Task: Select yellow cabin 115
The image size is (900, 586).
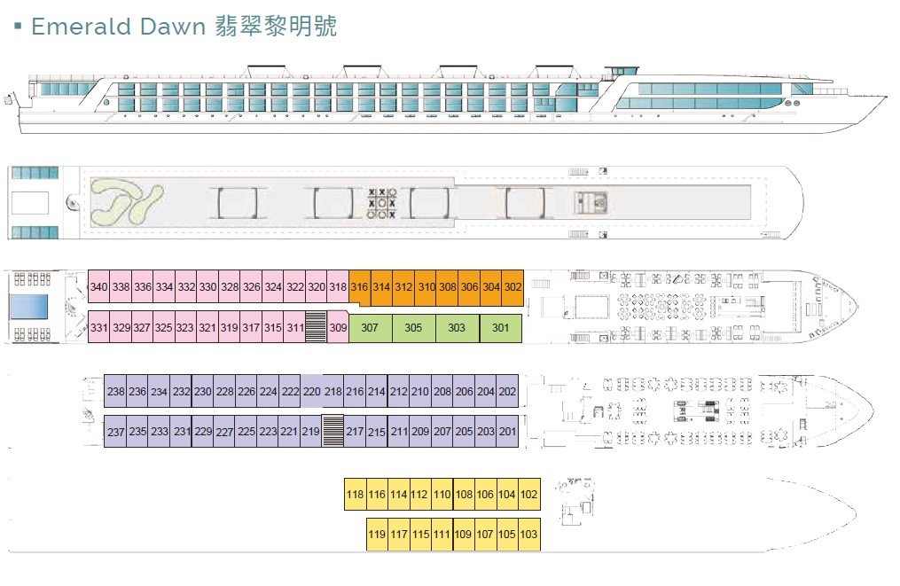Action: tap(420, 534)
